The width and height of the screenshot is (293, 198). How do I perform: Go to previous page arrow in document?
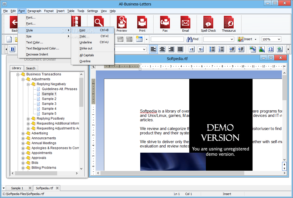pyautogui.click(x=284, y=164)
